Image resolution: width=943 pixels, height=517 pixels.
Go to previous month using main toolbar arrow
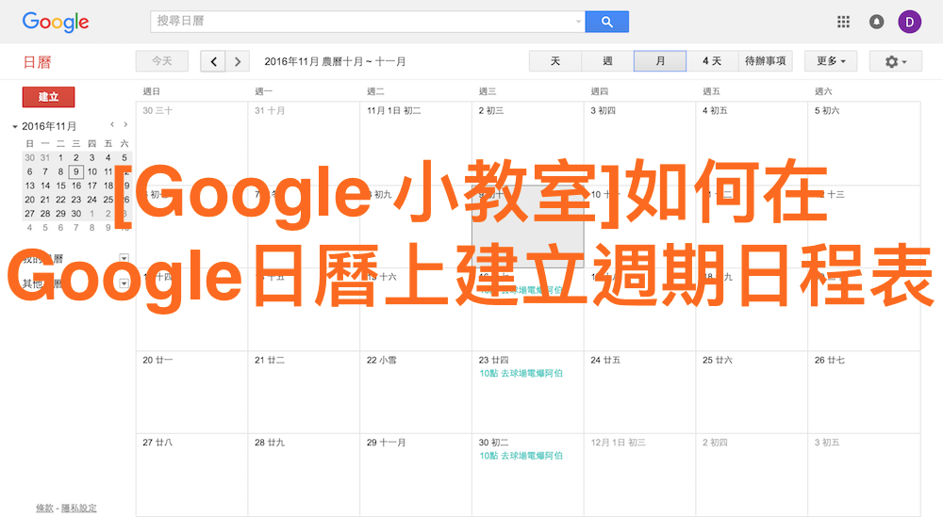213,61
